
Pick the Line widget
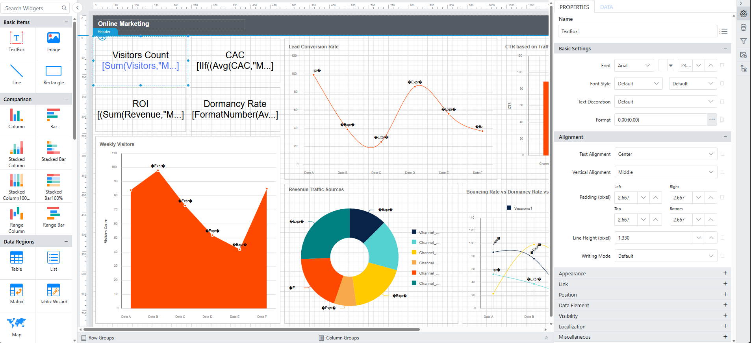(17, 75)
